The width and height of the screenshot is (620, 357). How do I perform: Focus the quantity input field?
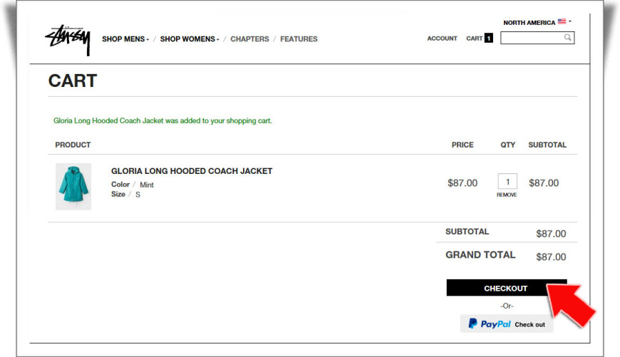(507, 182)
